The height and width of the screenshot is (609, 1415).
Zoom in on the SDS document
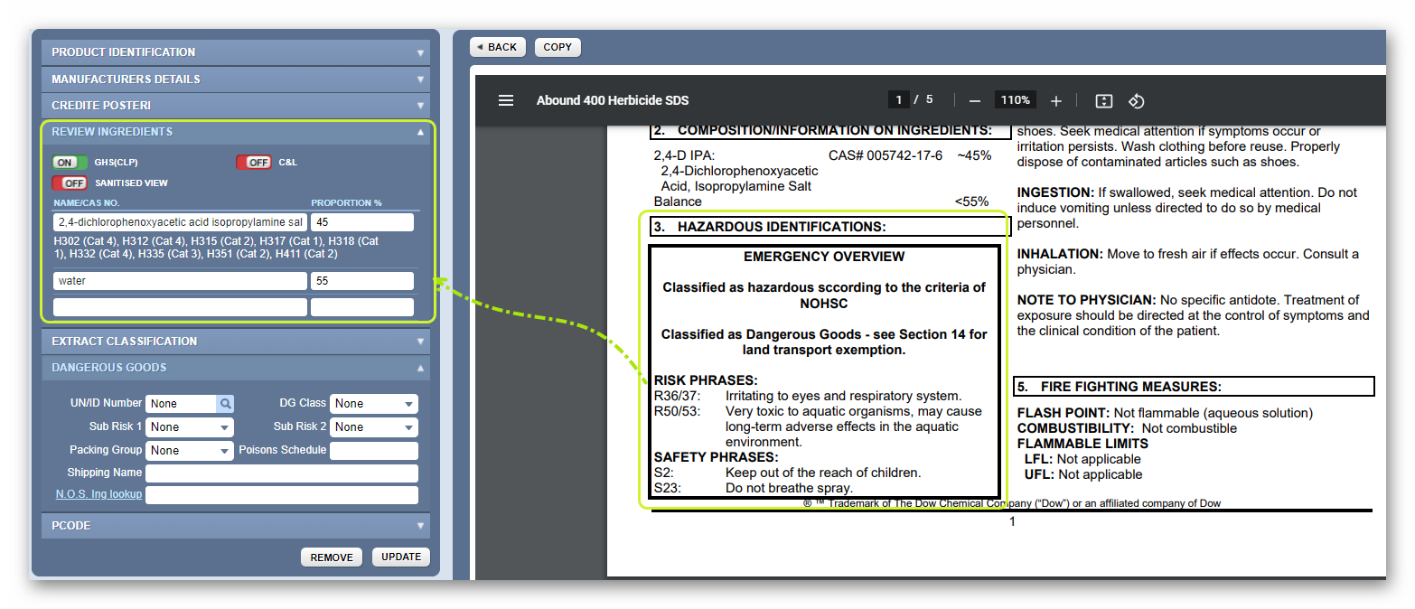1055,100
